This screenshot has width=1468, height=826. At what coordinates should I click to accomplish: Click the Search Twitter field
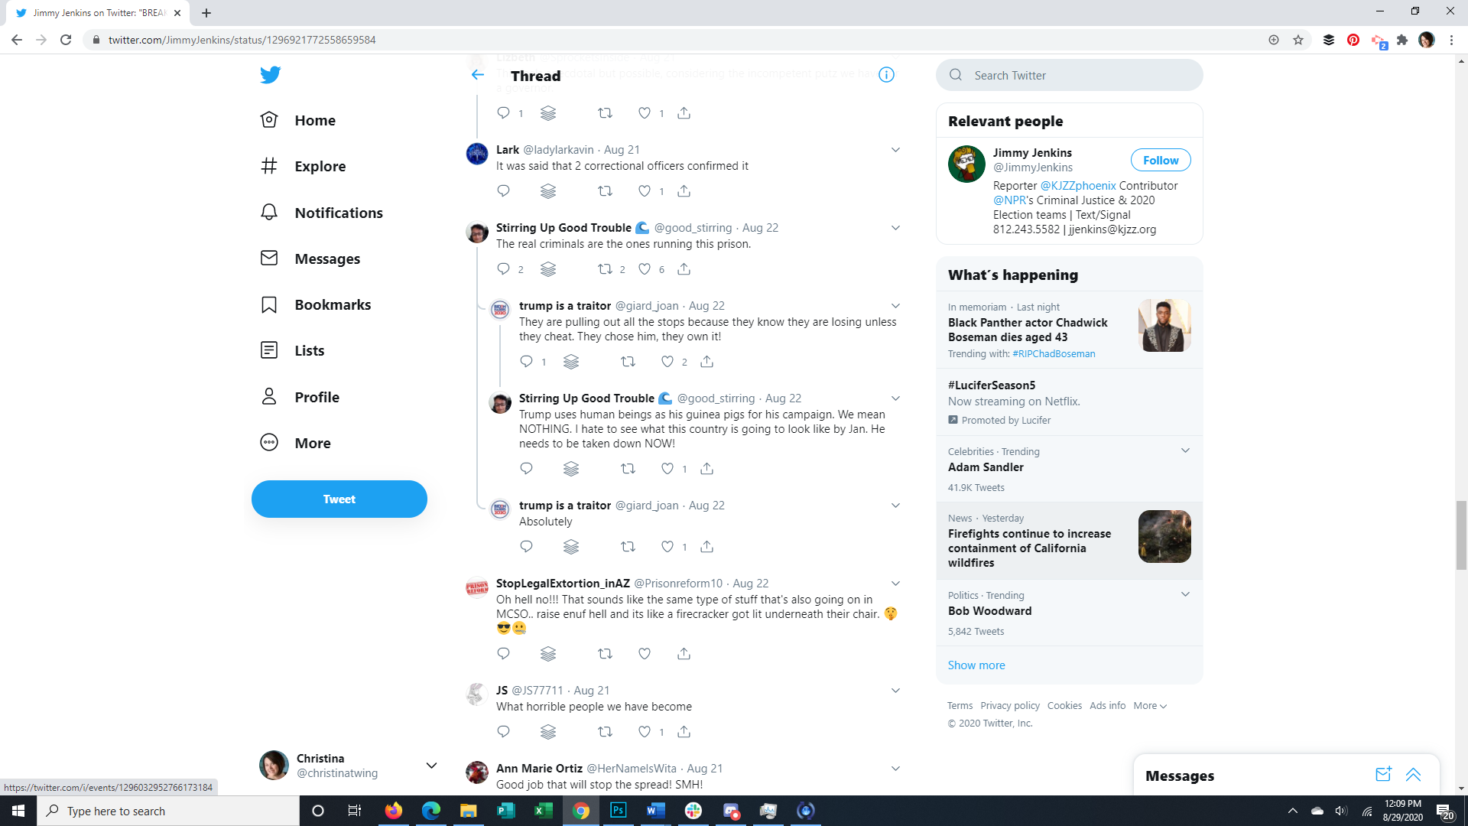1069,75
